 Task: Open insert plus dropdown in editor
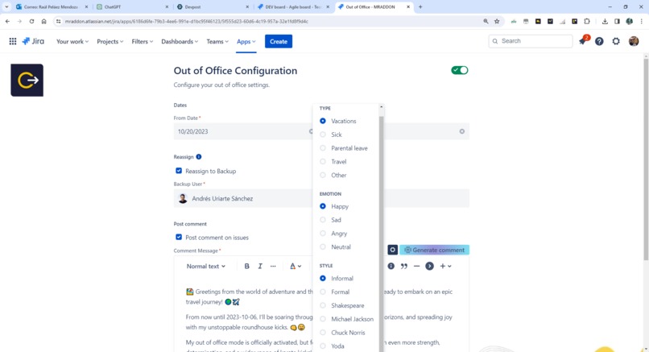pos(445,267)
